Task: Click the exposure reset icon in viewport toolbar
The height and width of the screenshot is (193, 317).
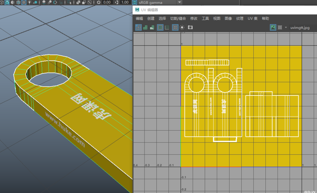Action: click(98, 2)
